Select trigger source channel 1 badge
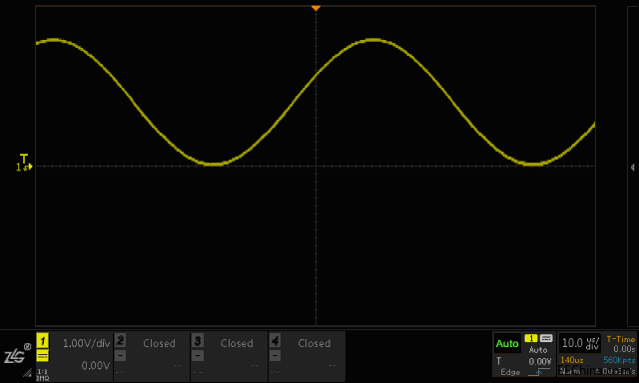The image size is (639, 383). coord(530,339)
